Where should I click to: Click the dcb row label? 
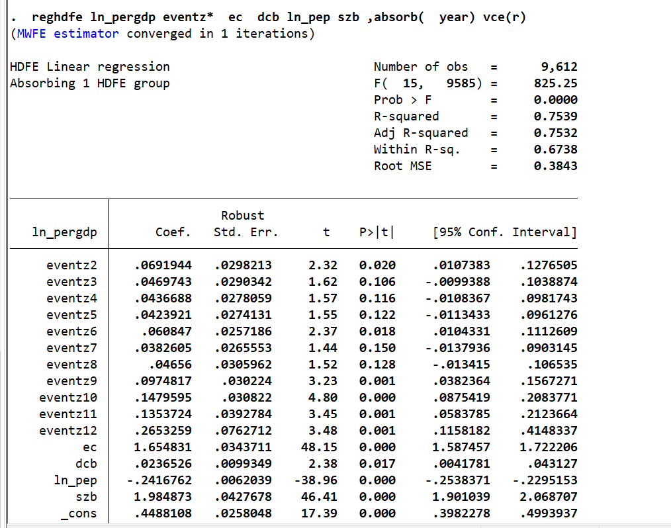tap(87, 464)
